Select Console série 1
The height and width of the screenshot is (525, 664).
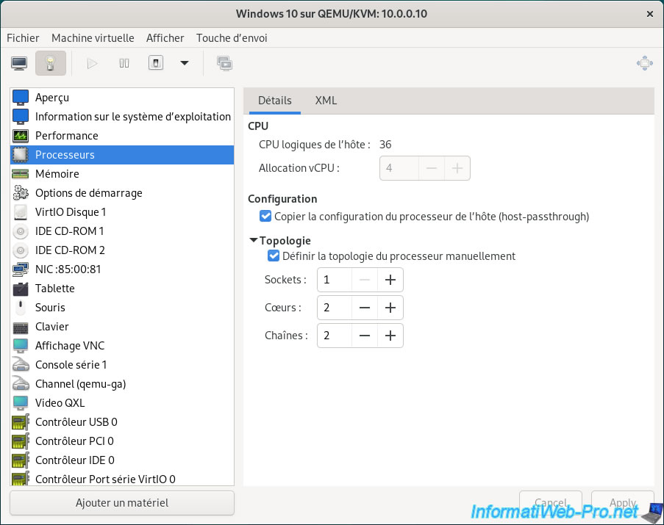(x=122, y=365)
